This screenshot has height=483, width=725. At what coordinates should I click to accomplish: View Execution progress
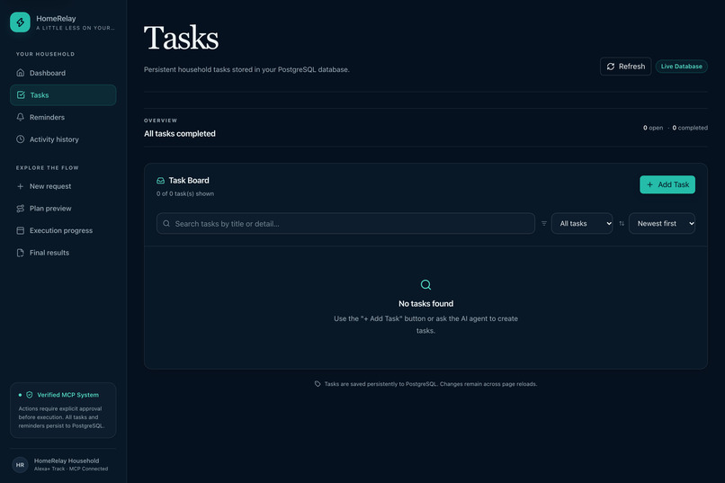pos(63,230)
